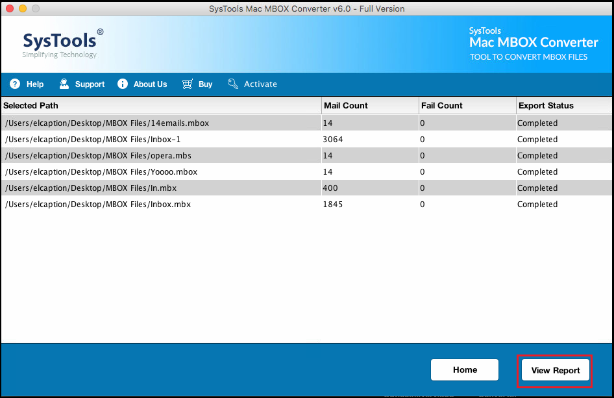Click the Selected Path column header

tap(161, 105)
